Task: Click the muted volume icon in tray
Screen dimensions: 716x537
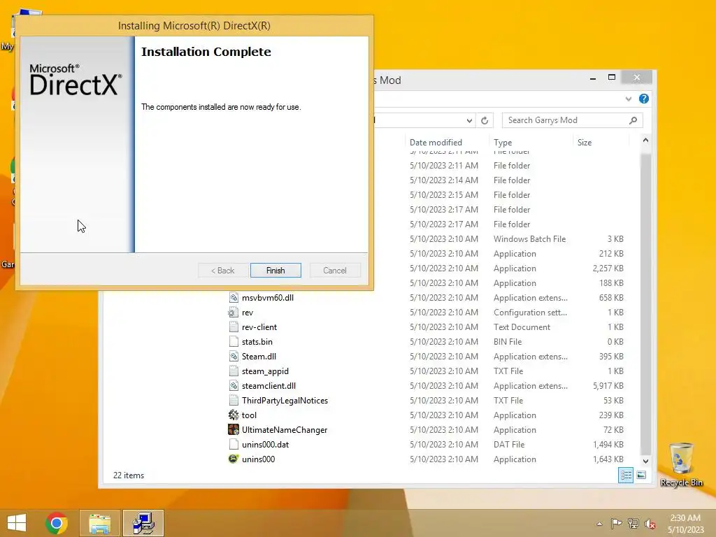Action: 650,524
